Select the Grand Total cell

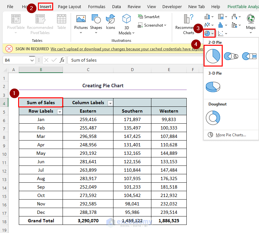[x=41, y=221]
